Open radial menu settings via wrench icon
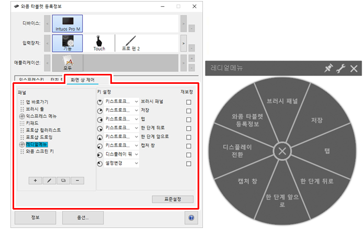Image resolution: width=364 pixels, height=229 pixels. 341,69
